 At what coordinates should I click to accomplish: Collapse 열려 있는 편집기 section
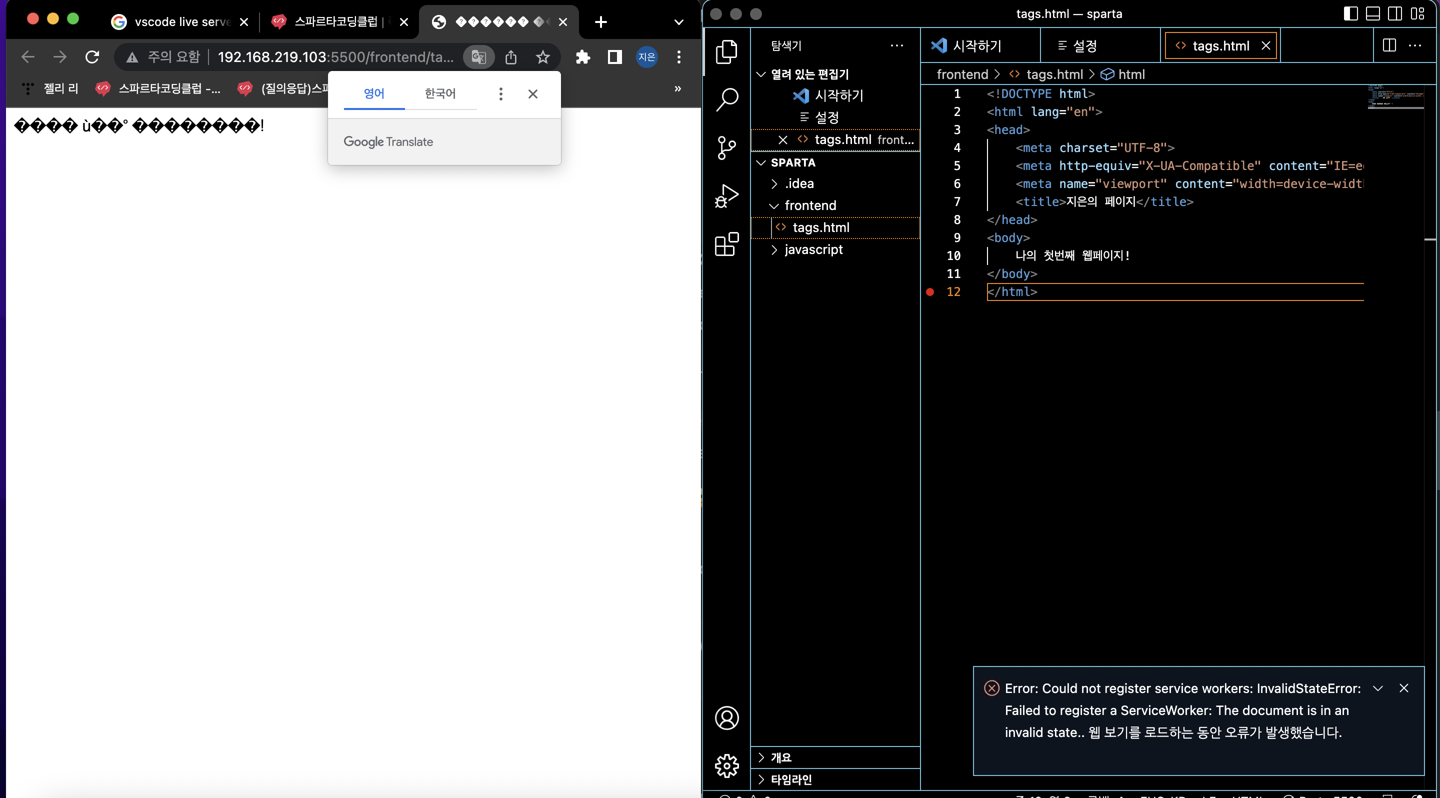[x=835, y=74]
